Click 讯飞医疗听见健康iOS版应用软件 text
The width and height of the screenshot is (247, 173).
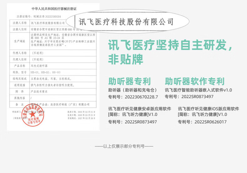point(209,109)
